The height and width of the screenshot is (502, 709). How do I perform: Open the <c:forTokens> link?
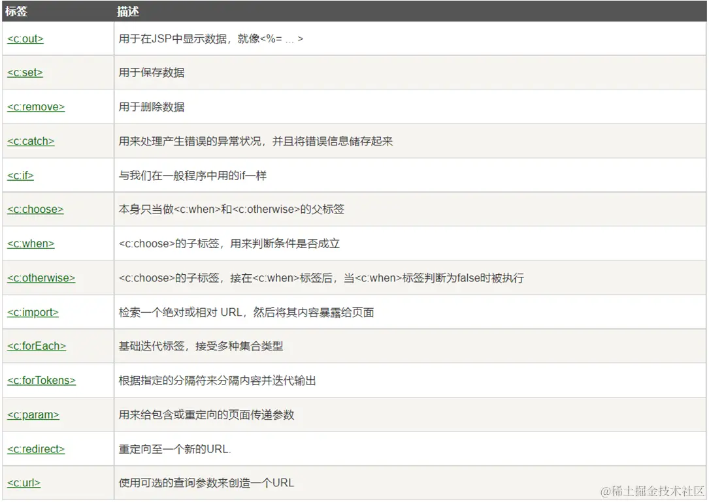[41, 381]
